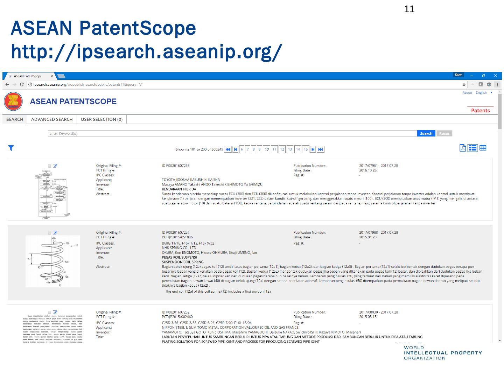Viewport: 504px width, 378px height.
Task: Go to results page 6
Action: 242,149
